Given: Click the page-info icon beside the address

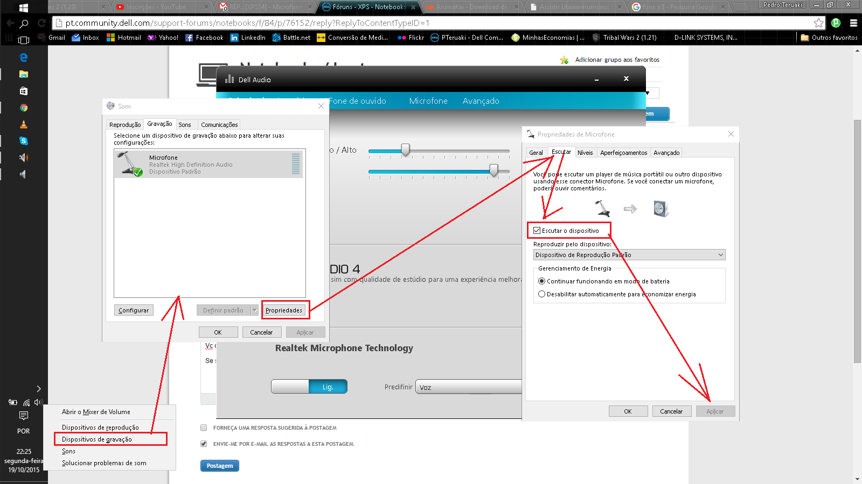Looking at the screenshot, I should tap(59, 23).
